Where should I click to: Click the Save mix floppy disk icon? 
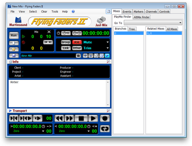14,56
